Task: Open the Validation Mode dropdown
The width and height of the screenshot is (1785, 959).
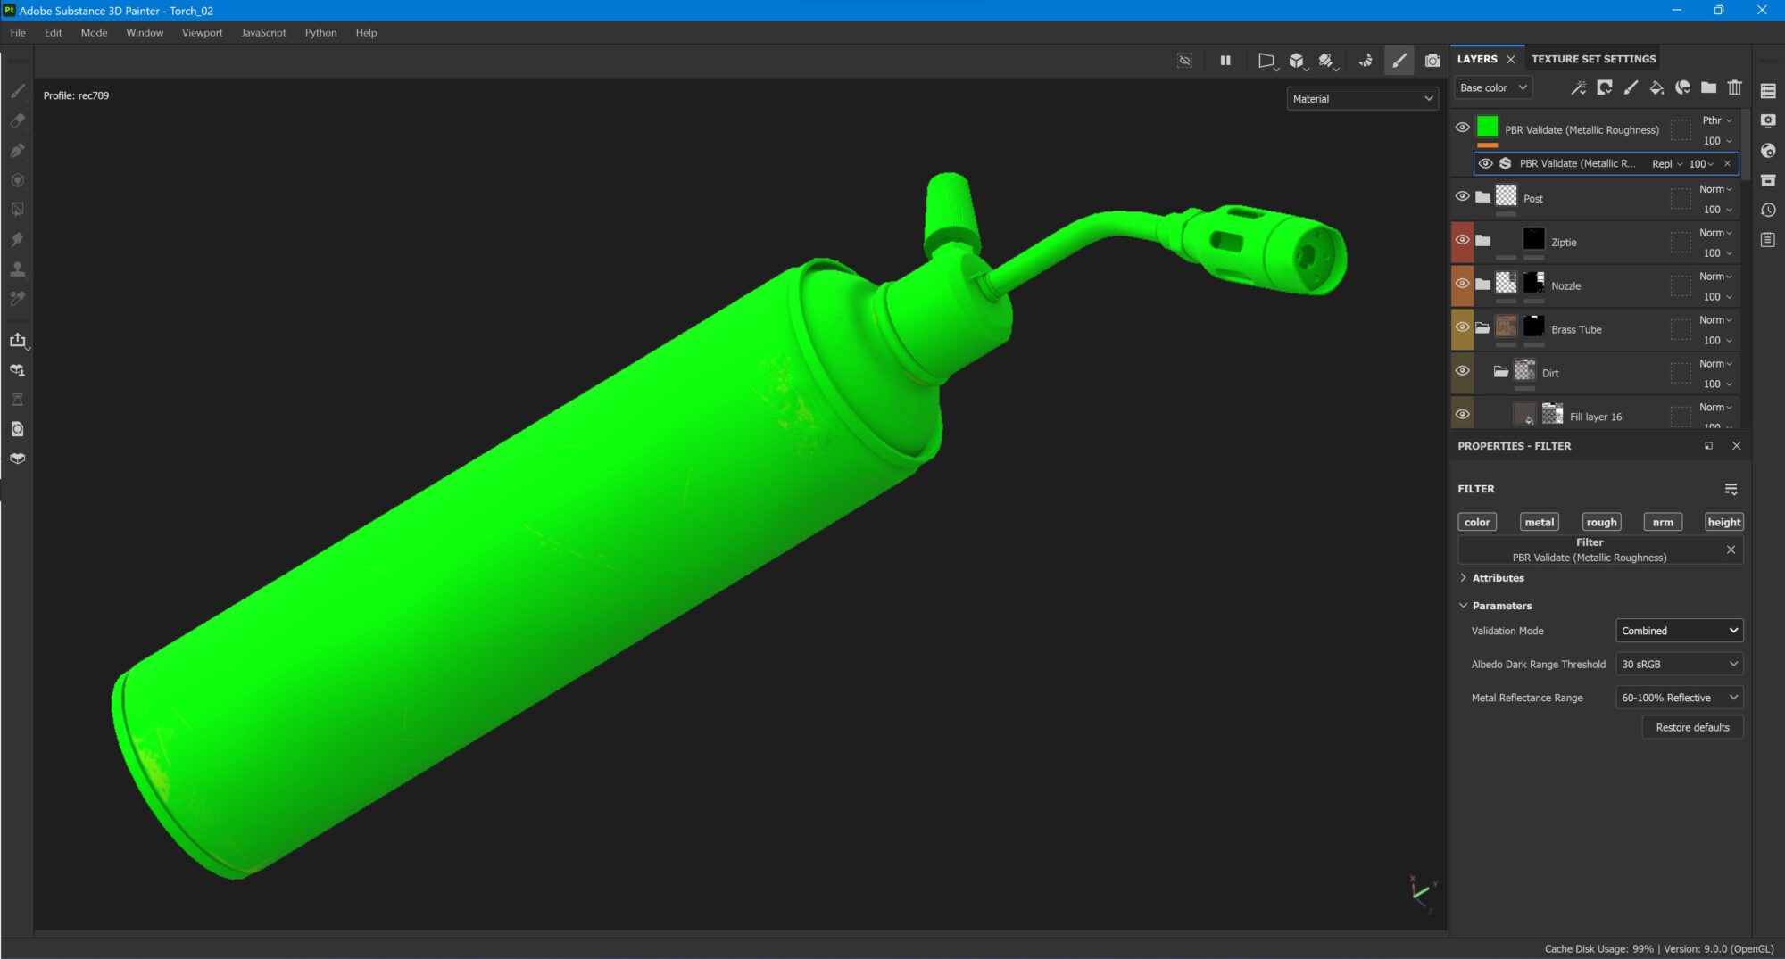Action: tap(1678, 631)
